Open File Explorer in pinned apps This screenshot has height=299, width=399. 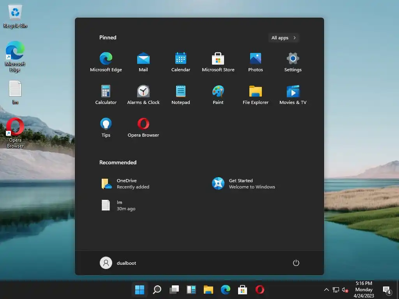256,95
